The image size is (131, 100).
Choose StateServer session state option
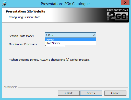70,43
